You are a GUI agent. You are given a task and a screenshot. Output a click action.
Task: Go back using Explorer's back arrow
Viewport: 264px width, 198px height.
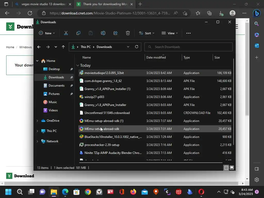(x=39, y=47)
